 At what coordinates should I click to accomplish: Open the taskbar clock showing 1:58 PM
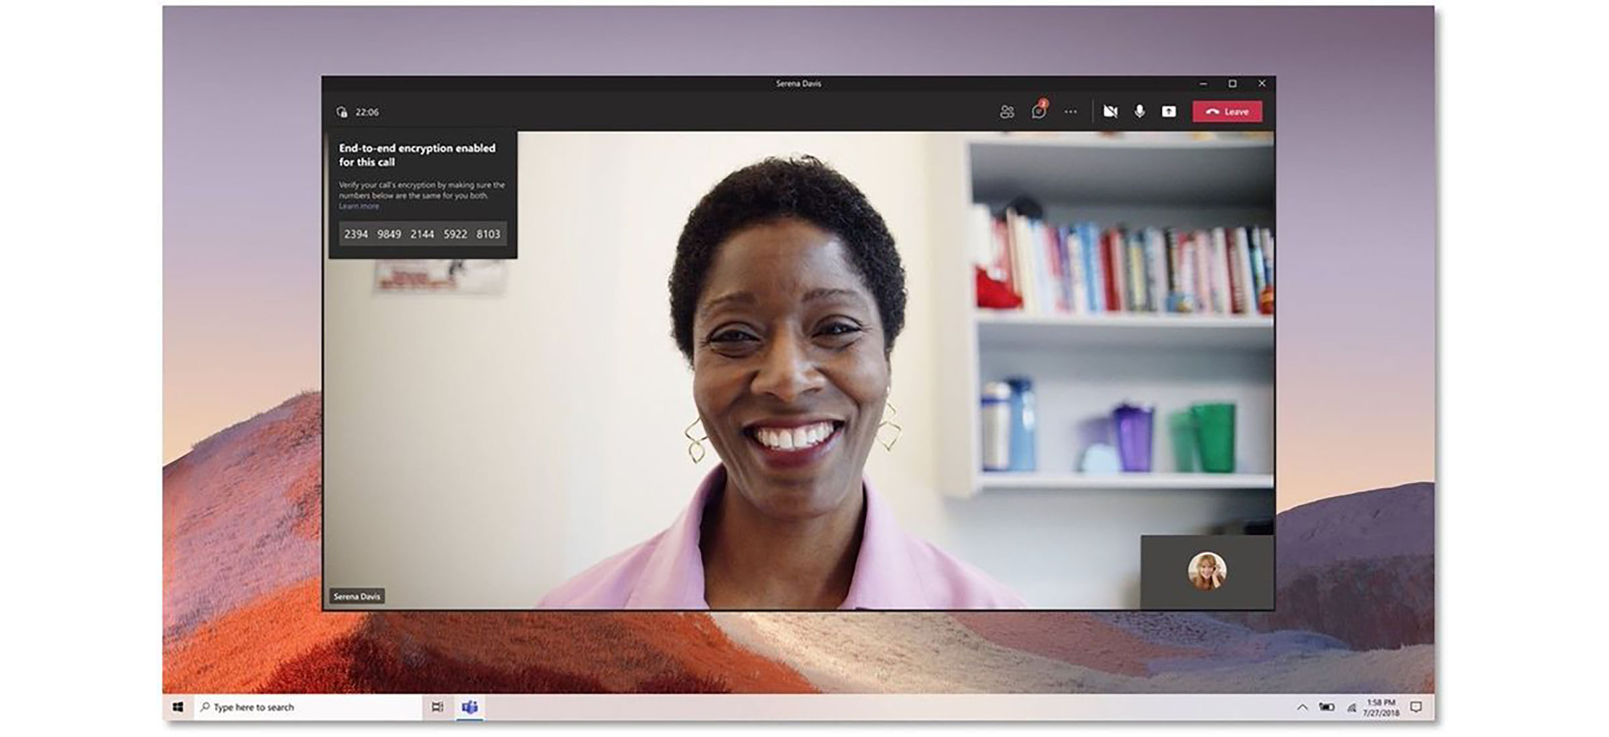1381,708
